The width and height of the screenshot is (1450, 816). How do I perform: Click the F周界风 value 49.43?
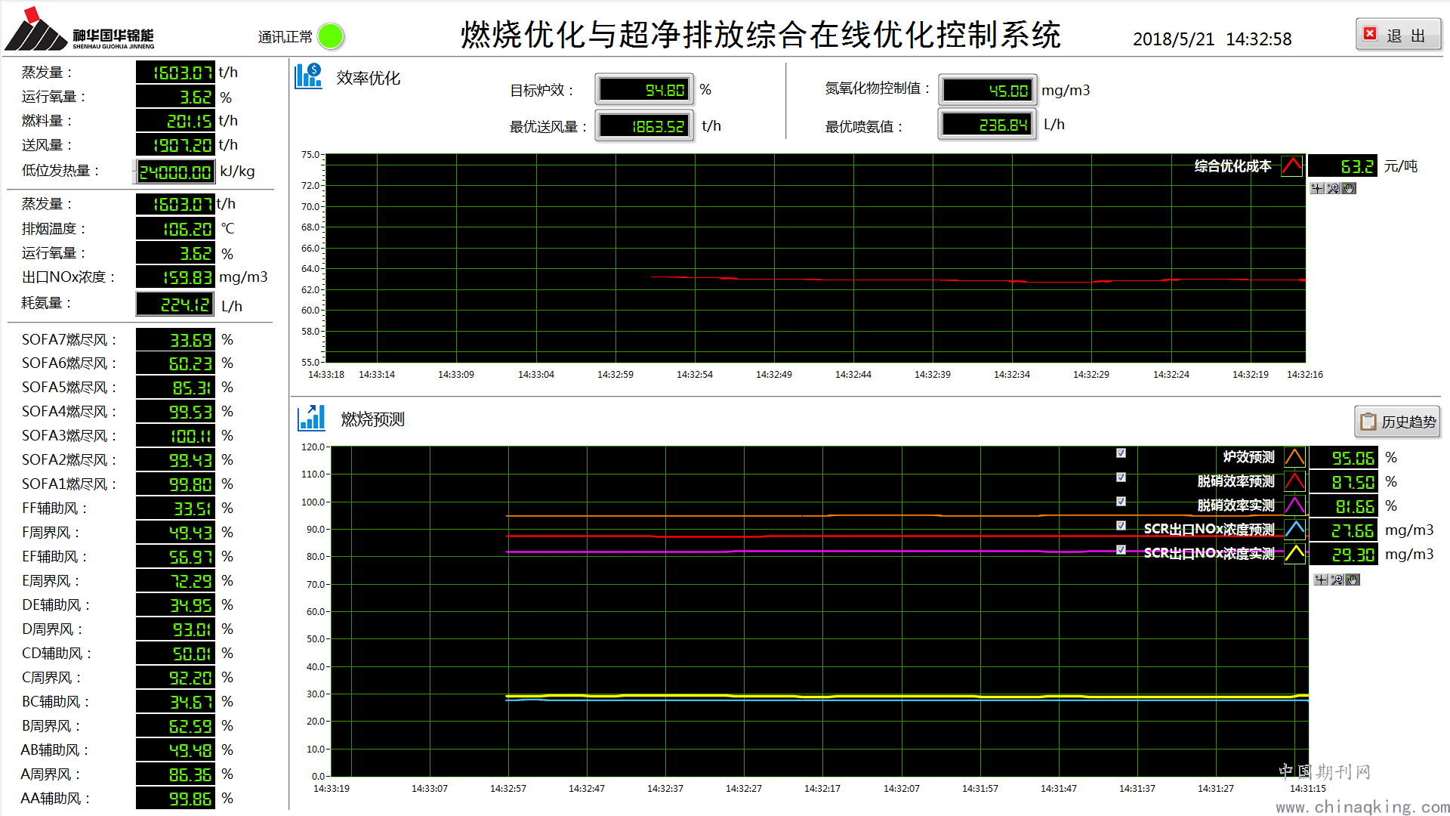pos(175,533)
